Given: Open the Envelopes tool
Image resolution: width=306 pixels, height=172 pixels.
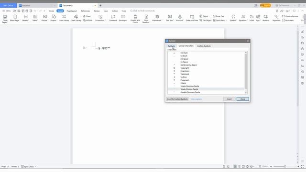Looking at the screenshot, I should tap(123, 18).
